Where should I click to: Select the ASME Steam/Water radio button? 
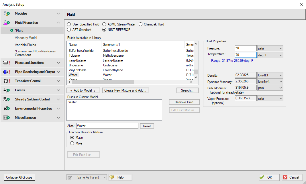pyautogui.click(x=105, y=24)
